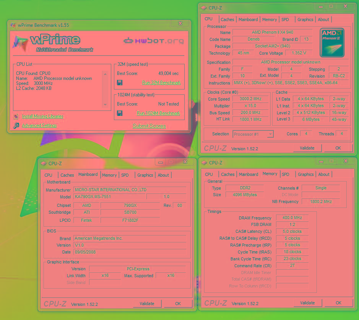Click the memory size 4096 MBytes value
359x320 pixels.
pyautogui.click(x=245, y=195)
